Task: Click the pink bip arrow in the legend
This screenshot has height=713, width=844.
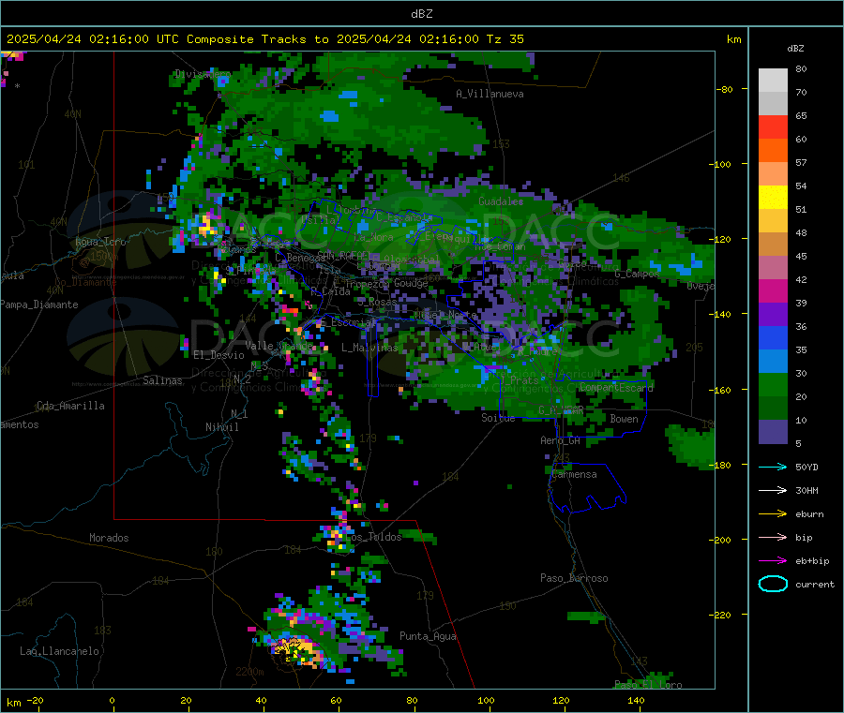Action: pyautogui.click(x=773, y=537)
